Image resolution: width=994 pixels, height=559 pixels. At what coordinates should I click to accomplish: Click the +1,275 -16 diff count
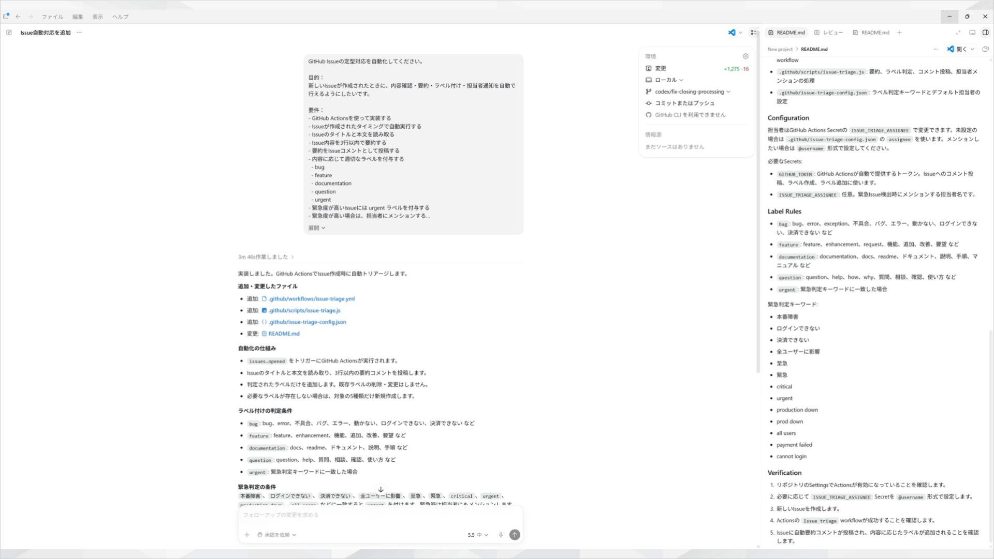(736, 69)
